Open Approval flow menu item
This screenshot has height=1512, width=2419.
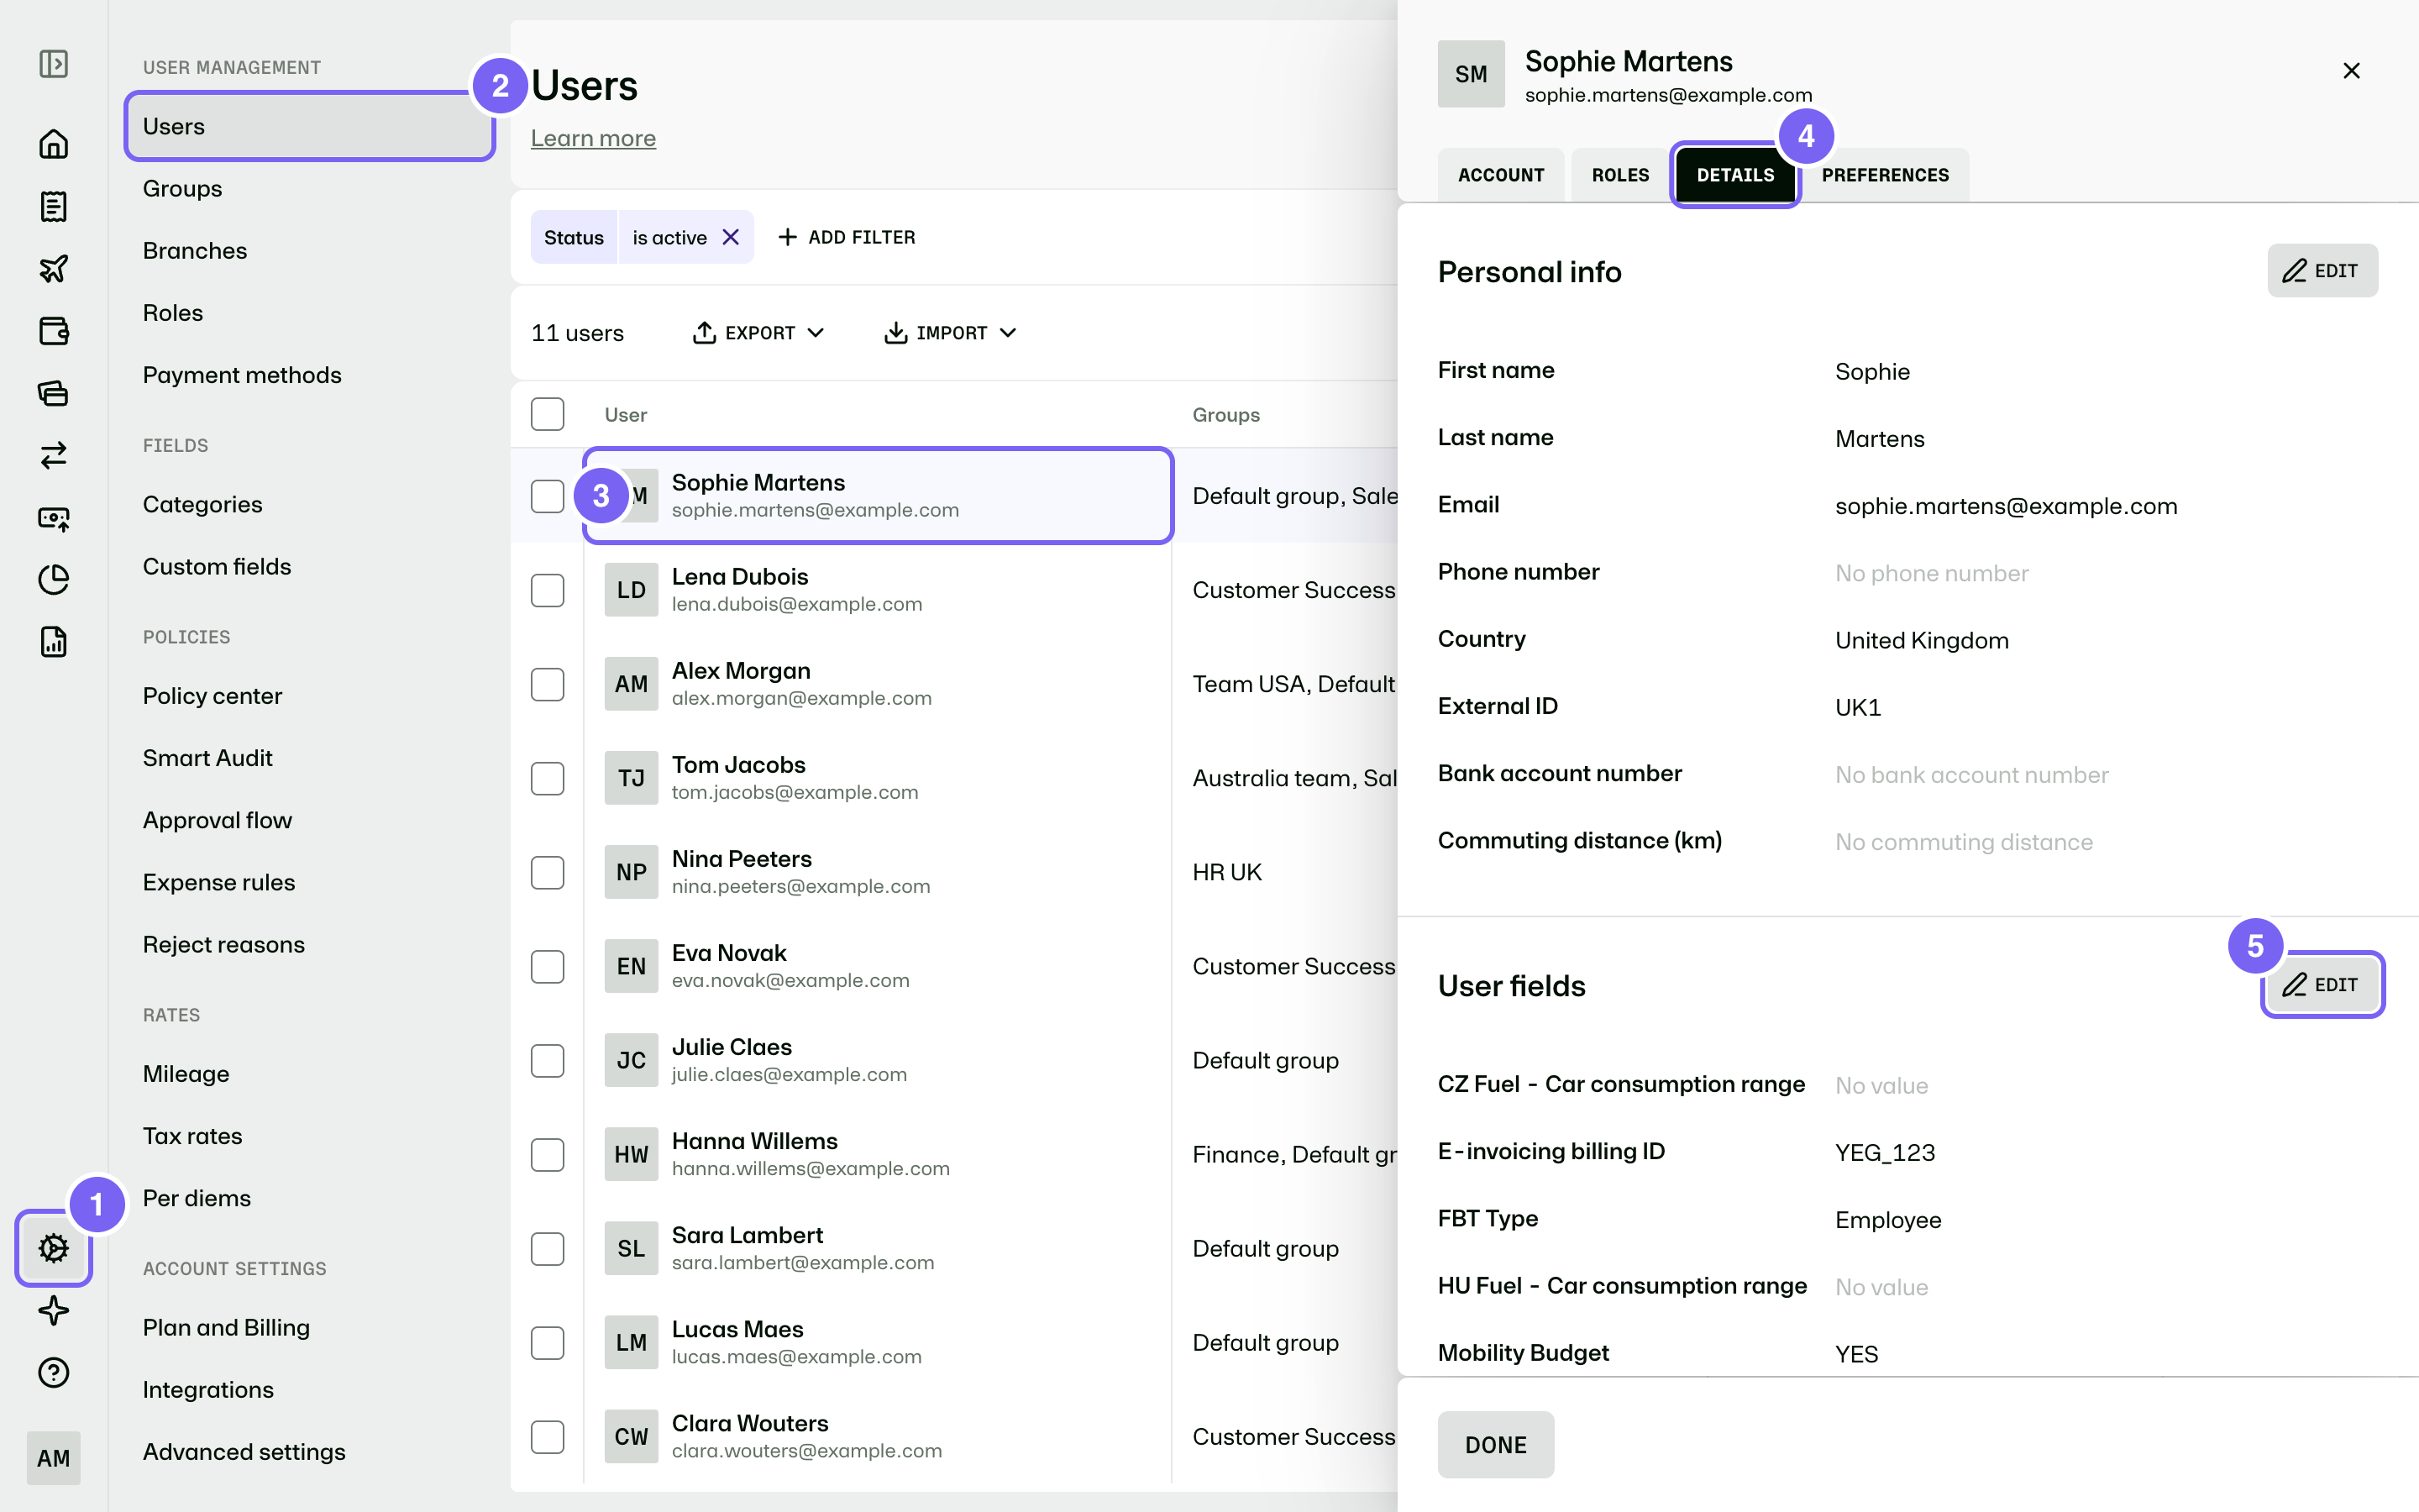(x=217, y=820)
